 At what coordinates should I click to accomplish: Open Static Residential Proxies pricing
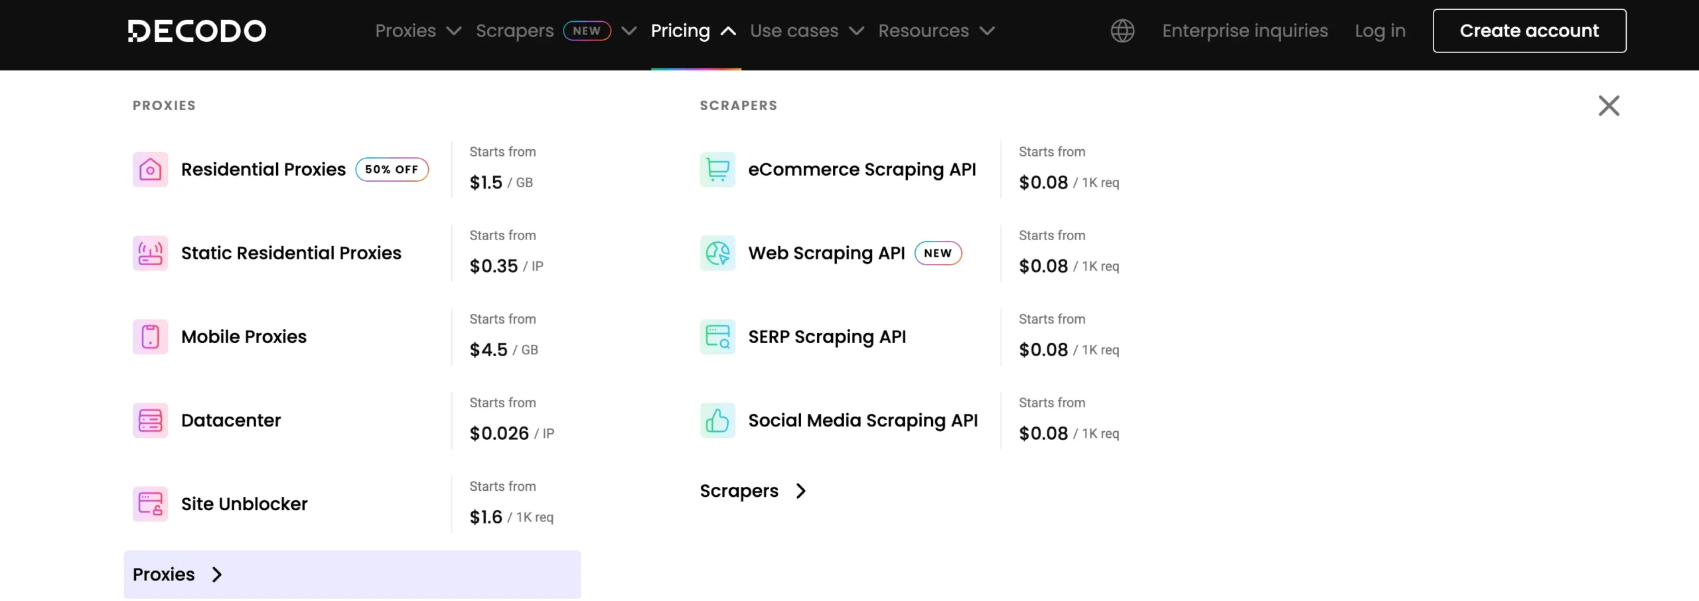tap(291, 253)
